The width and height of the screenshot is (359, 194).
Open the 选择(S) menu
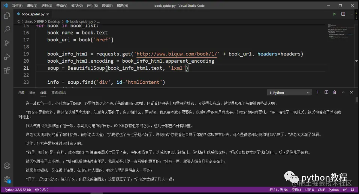(x=47, y=6)
